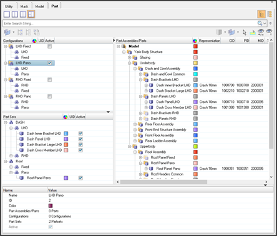
Task: Click the LHD Pano configuration icon
Action: pos(11,63)
